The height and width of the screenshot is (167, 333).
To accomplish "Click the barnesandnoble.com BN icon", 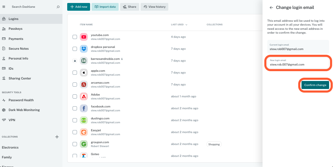I will [x=84, y=61].
